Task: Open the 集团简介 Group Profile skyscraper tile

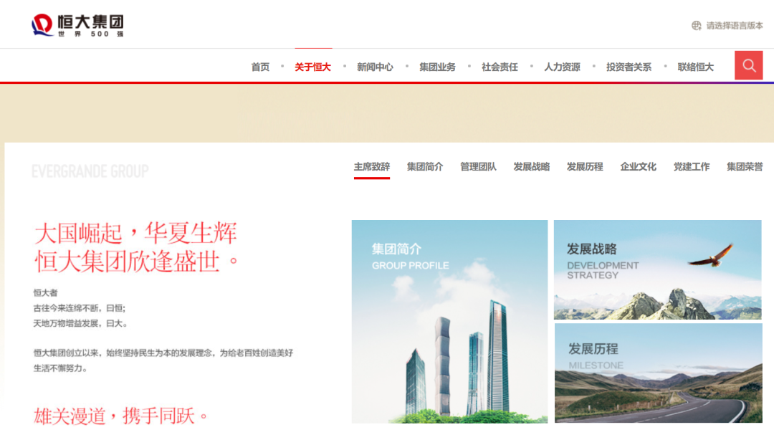Action: click(449, 321)
